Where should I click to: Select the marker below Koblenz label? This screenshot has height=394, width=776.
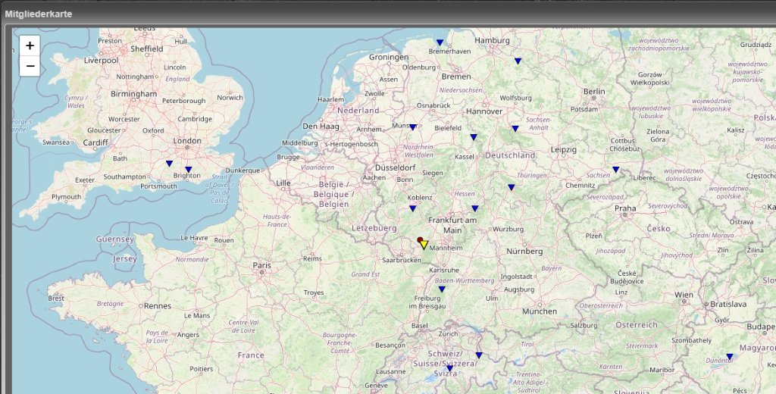click(413, 208)
